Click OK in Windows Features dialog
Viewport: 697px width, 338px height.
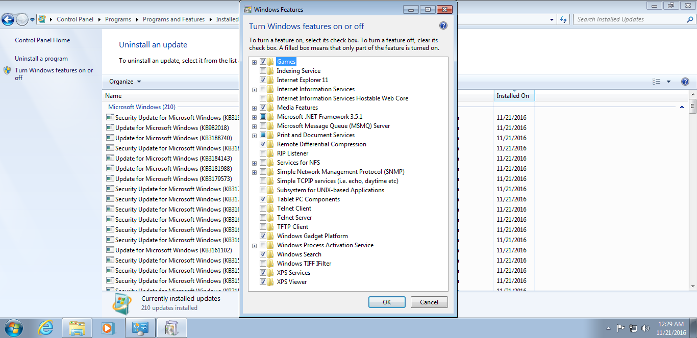pyautogui.click(x=387, y=302)
